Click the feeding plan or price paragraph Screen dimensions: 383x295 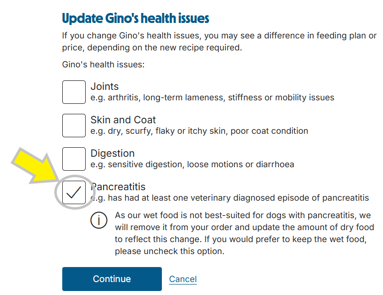[219, 42]
